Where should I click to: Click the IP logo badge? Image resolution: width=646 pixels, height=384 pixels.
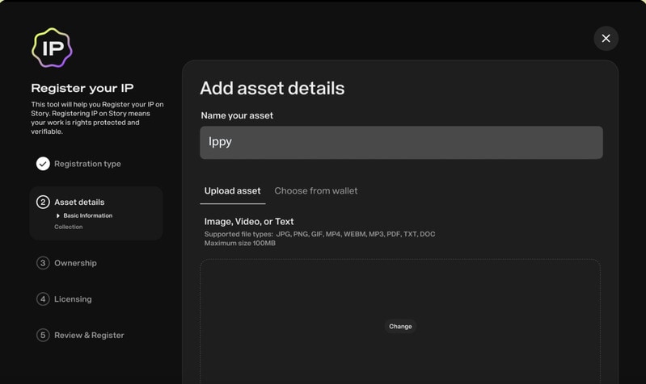tap(52, 48)
